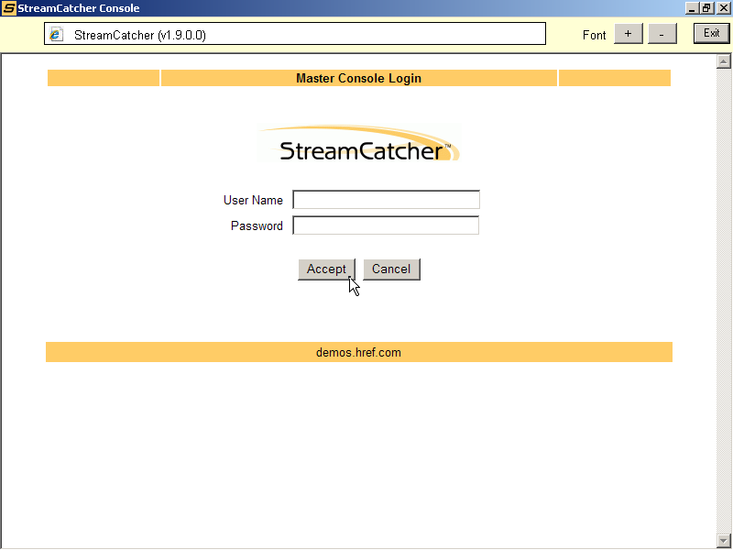The height and width of the screenshot is (550, 733).
Task: Click the demos.href.com footer text
Action: [358, 353]
